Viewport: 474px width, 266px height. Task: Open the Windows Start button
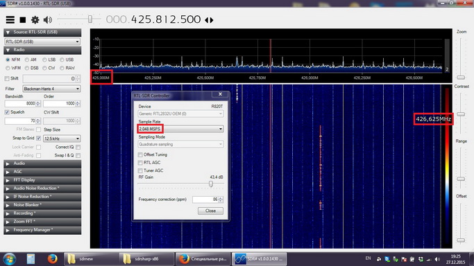(10, 259)
